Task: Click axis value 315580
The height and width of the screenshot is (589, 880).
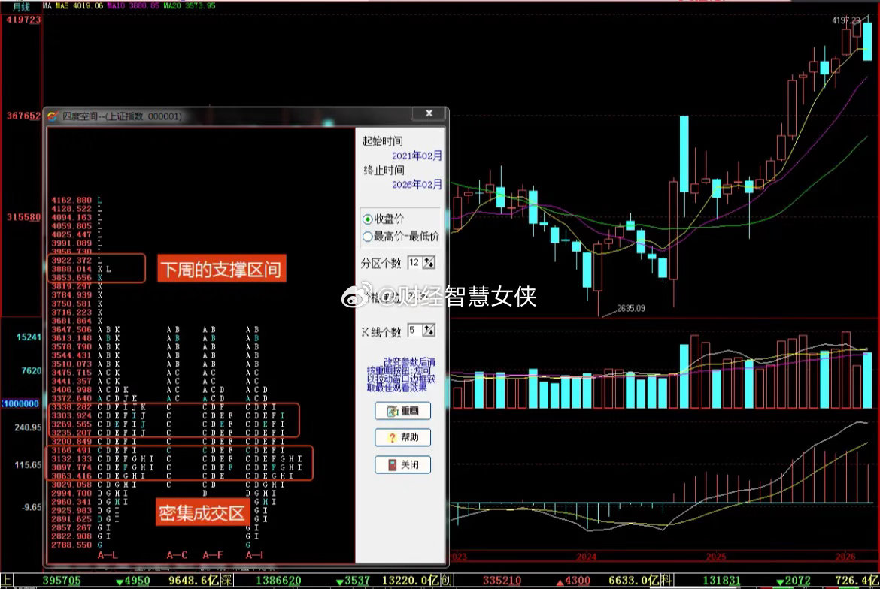Action: [23, 217]
